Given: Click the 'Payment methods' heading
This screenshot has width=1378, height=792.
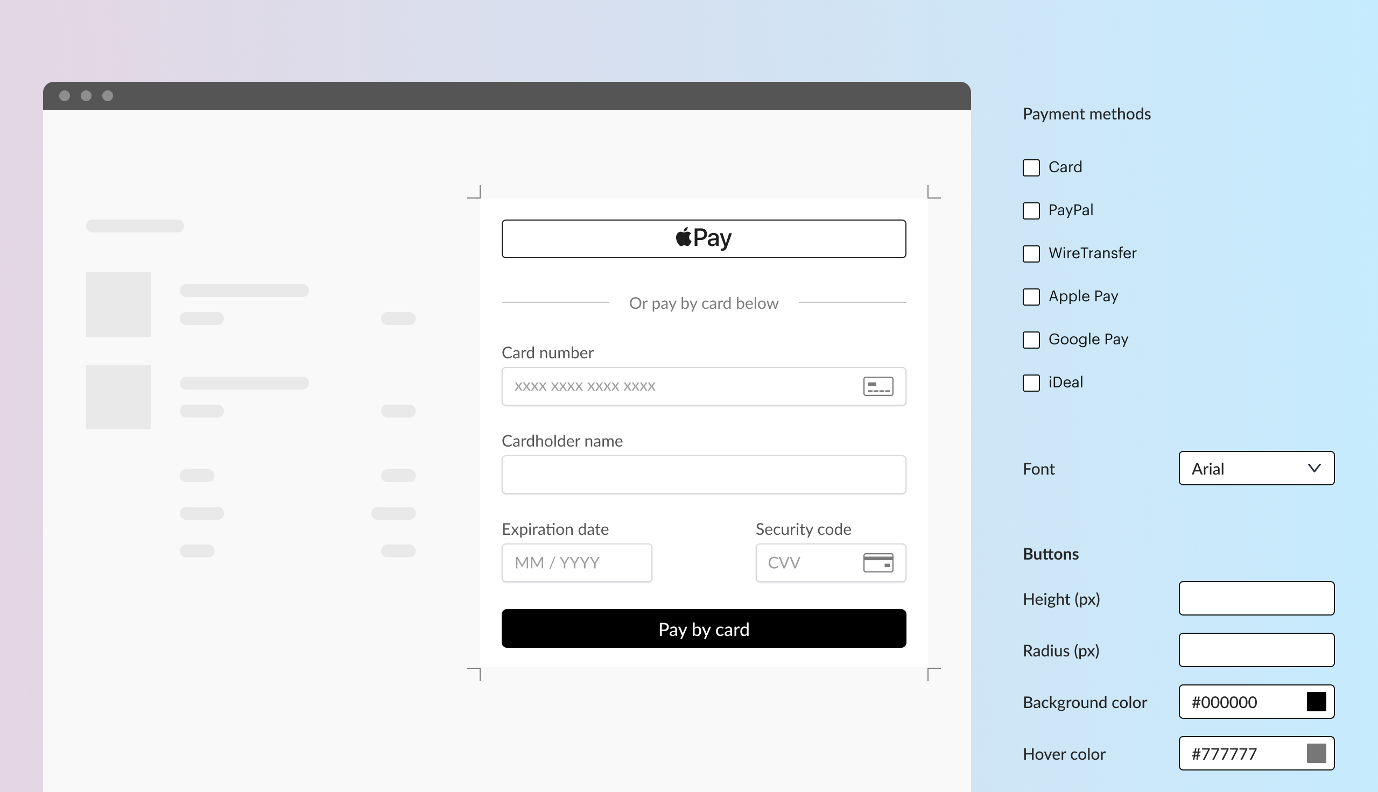Looking at the screenshot, I should coord(1086,114).
